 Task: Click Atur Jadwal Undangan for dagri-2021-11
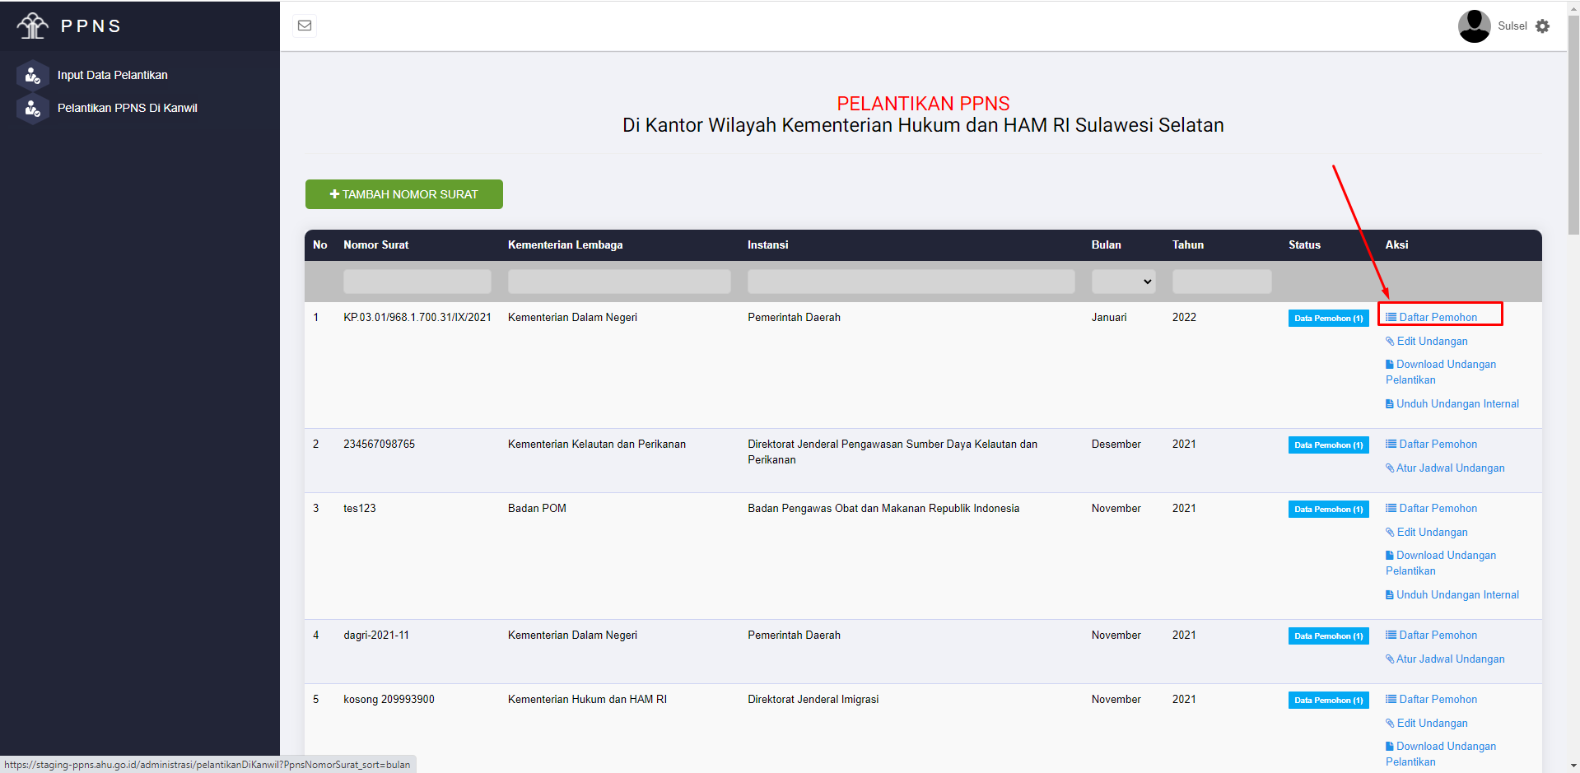pos(1445,659)
